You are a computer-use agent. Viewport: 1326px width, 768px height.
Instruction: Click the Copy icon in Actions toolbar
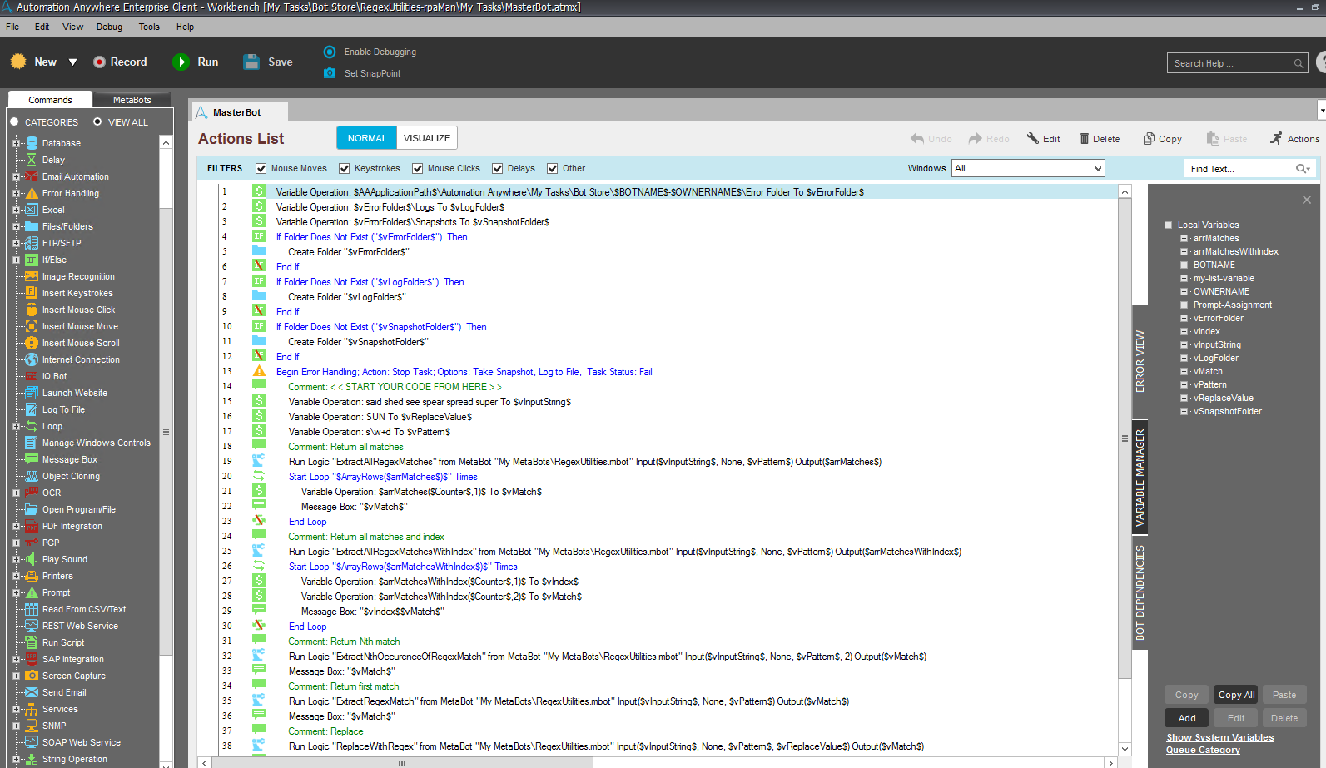coord(1149,138)
